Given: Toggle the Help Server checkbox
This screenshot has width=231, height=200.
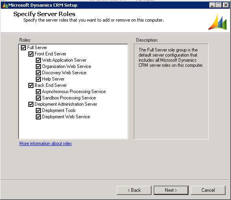Looking at the screenshot, I should point(38,79).
